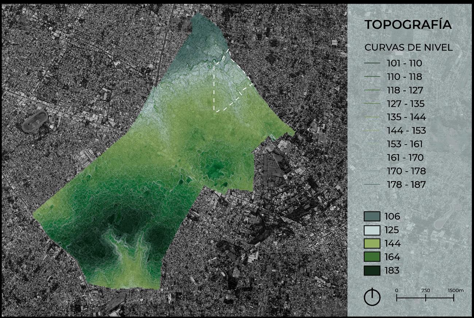Screen dimensions: 474x318
Task: Click the 101 - 110 contour legend entry
Action: (x=393, y=64)
